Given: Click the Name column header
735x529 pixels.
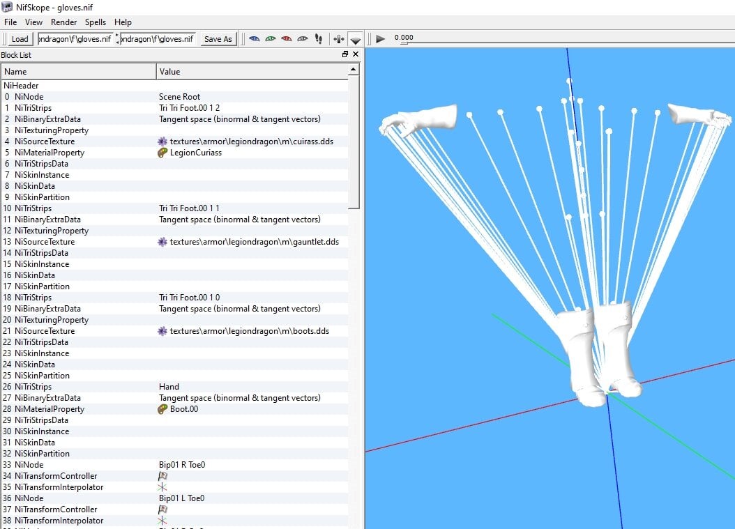Looking at the screenshot, I should (x=79, y=72).
